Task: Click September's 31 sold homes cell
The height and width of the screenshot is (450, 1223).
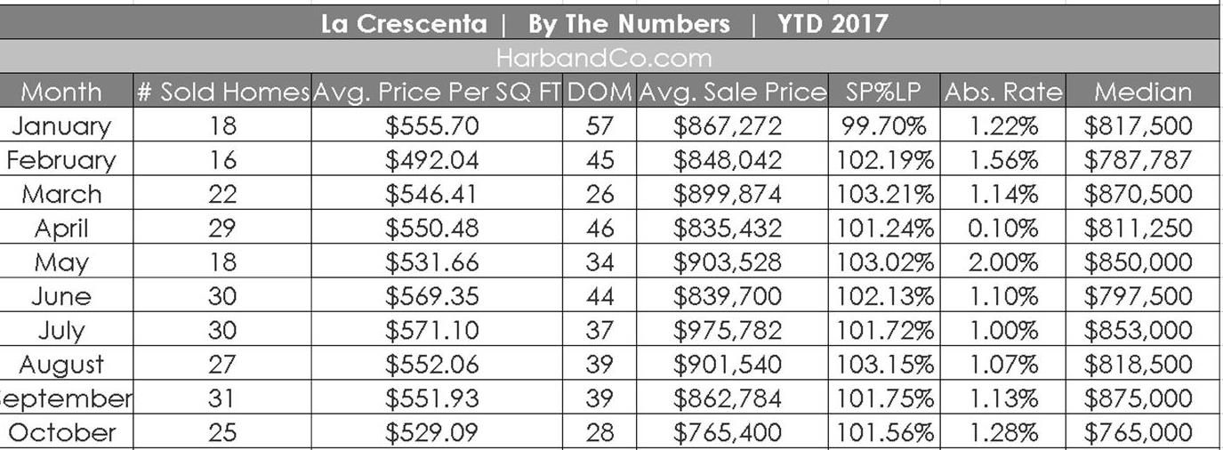Action: click(x=222, y=398)
